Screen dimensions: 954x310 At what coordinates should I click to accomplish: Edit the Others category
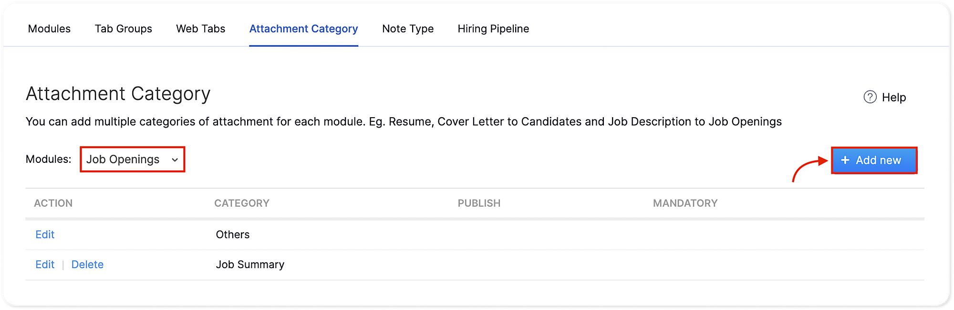pyautogui.click(x=45, y=234)
